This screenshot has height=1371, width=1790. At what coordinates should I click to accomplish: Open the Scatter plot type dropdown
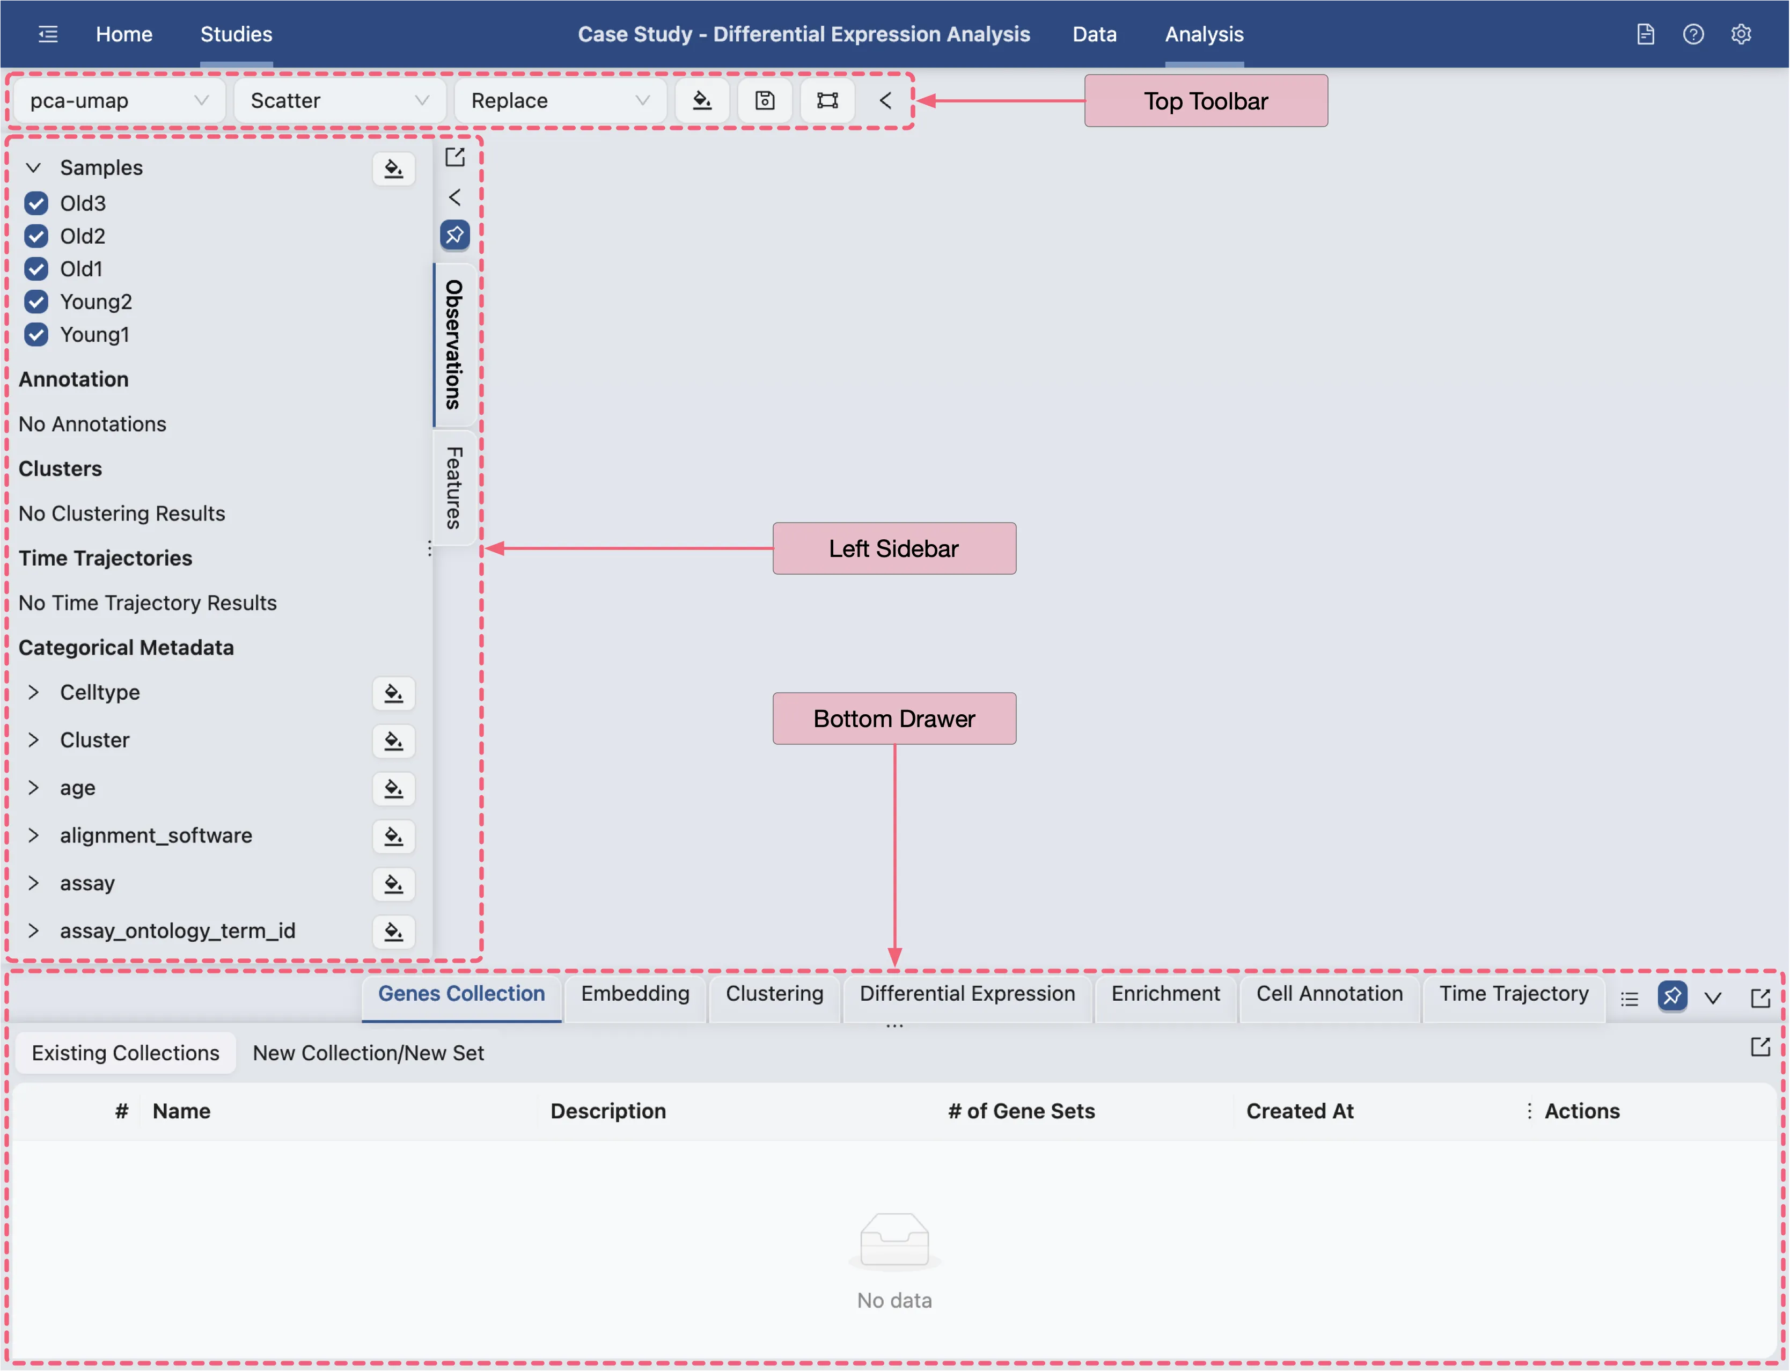340,100
